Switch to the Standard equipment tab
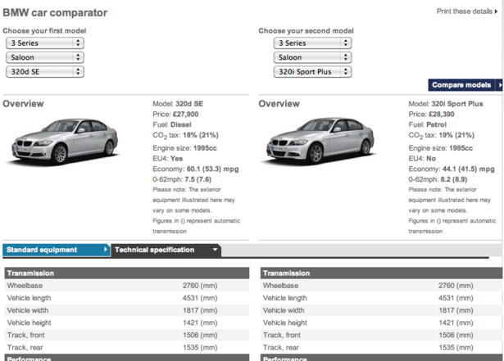The height and width of the screenshot is (361, 504). tap(57, 250)
